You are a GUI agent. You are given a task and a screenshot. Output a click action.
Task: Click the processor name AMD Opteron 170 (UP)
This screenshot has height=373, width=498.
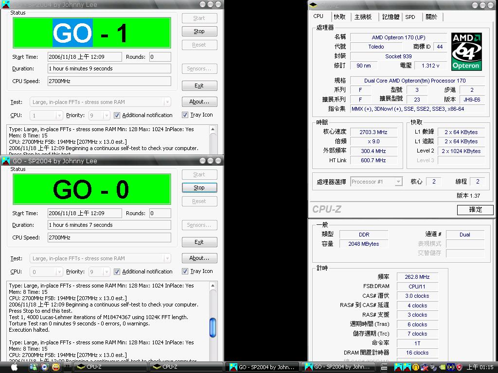(x=398, y=37)
